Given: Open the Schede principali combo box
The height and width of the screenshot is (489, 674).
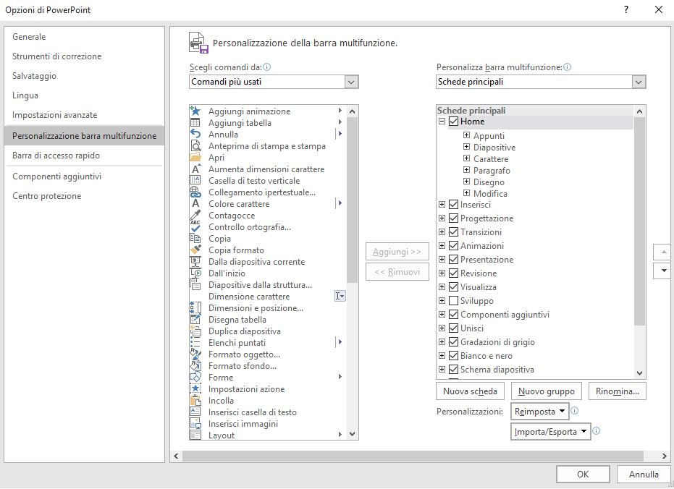Looking at the screenshot, I should [x=541, y=82].
